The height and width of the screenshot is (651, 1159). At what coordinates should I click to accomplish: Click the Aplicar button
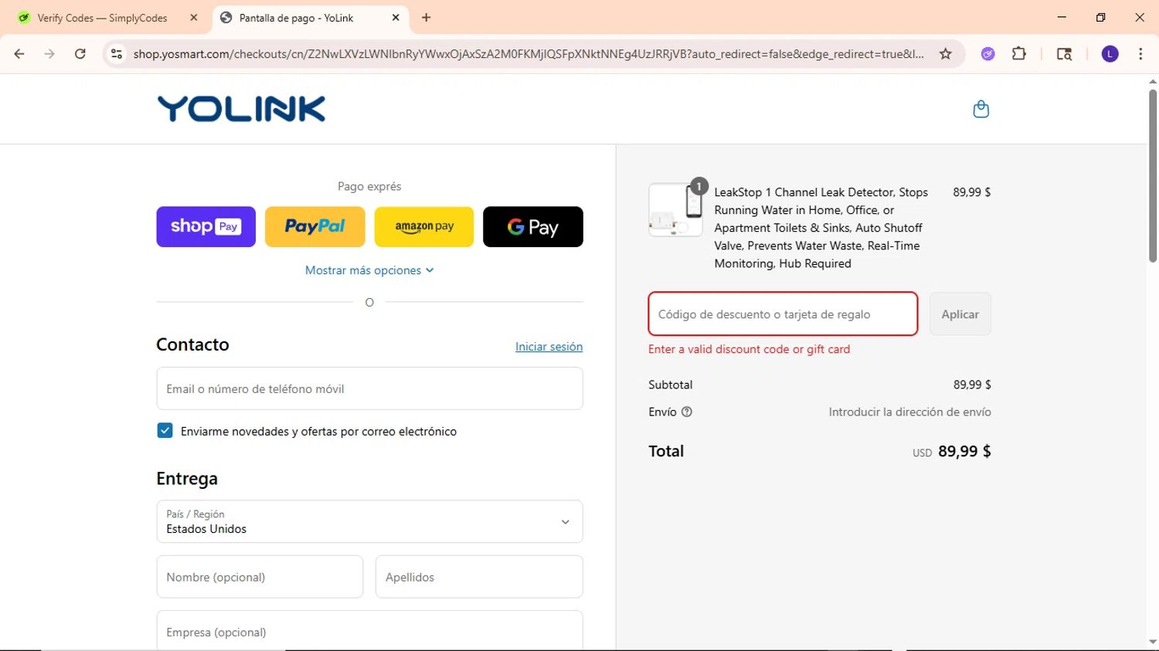960,314
